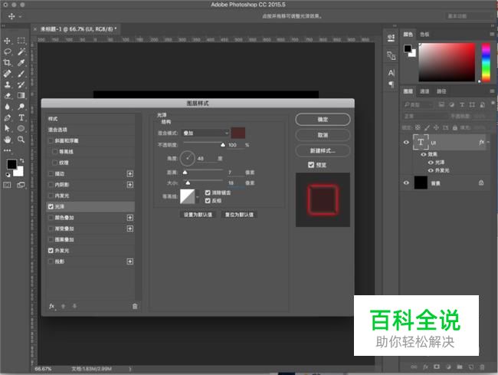The width and height of the screenshot is (498, 375).
Task: Uncheck 光泽 (Satin) effect checkbox
Action: click(51, 206)
